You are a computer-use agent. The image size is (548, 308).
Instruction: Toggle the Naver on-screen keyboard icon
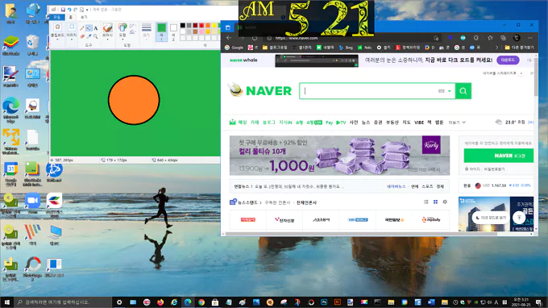tap(441, 91)
